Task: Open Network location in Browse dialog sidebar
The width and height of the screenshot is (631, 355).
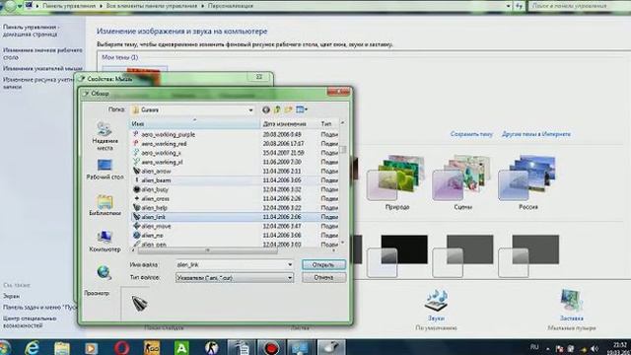Action: click(x=104, y=272)
